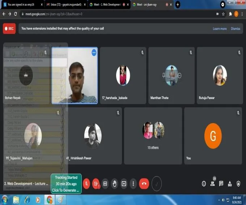Raise hand using the hand icon
Image resolution: width=246 pixels, height=205 pixels.
click(x=115, y=184)
